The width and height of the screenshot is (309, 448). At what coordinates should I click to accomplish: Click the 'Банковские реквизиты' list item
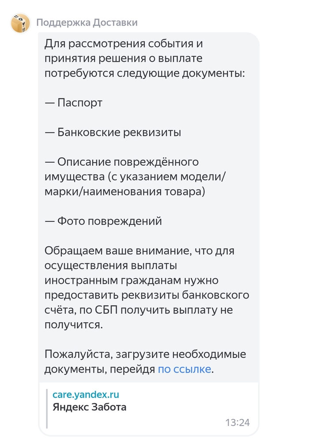click(x=113, y=132)
